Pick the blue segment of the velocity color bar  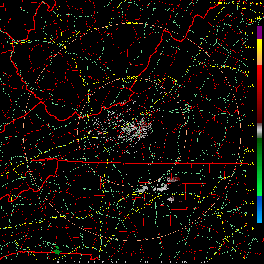pyautogui.click(x=259, y=209)
